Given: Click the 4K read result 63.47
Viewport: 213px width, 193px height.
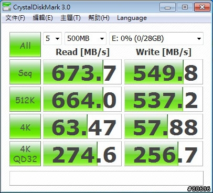Looking at the screenshot, I should pyautogui.click(x=82, y=126).
